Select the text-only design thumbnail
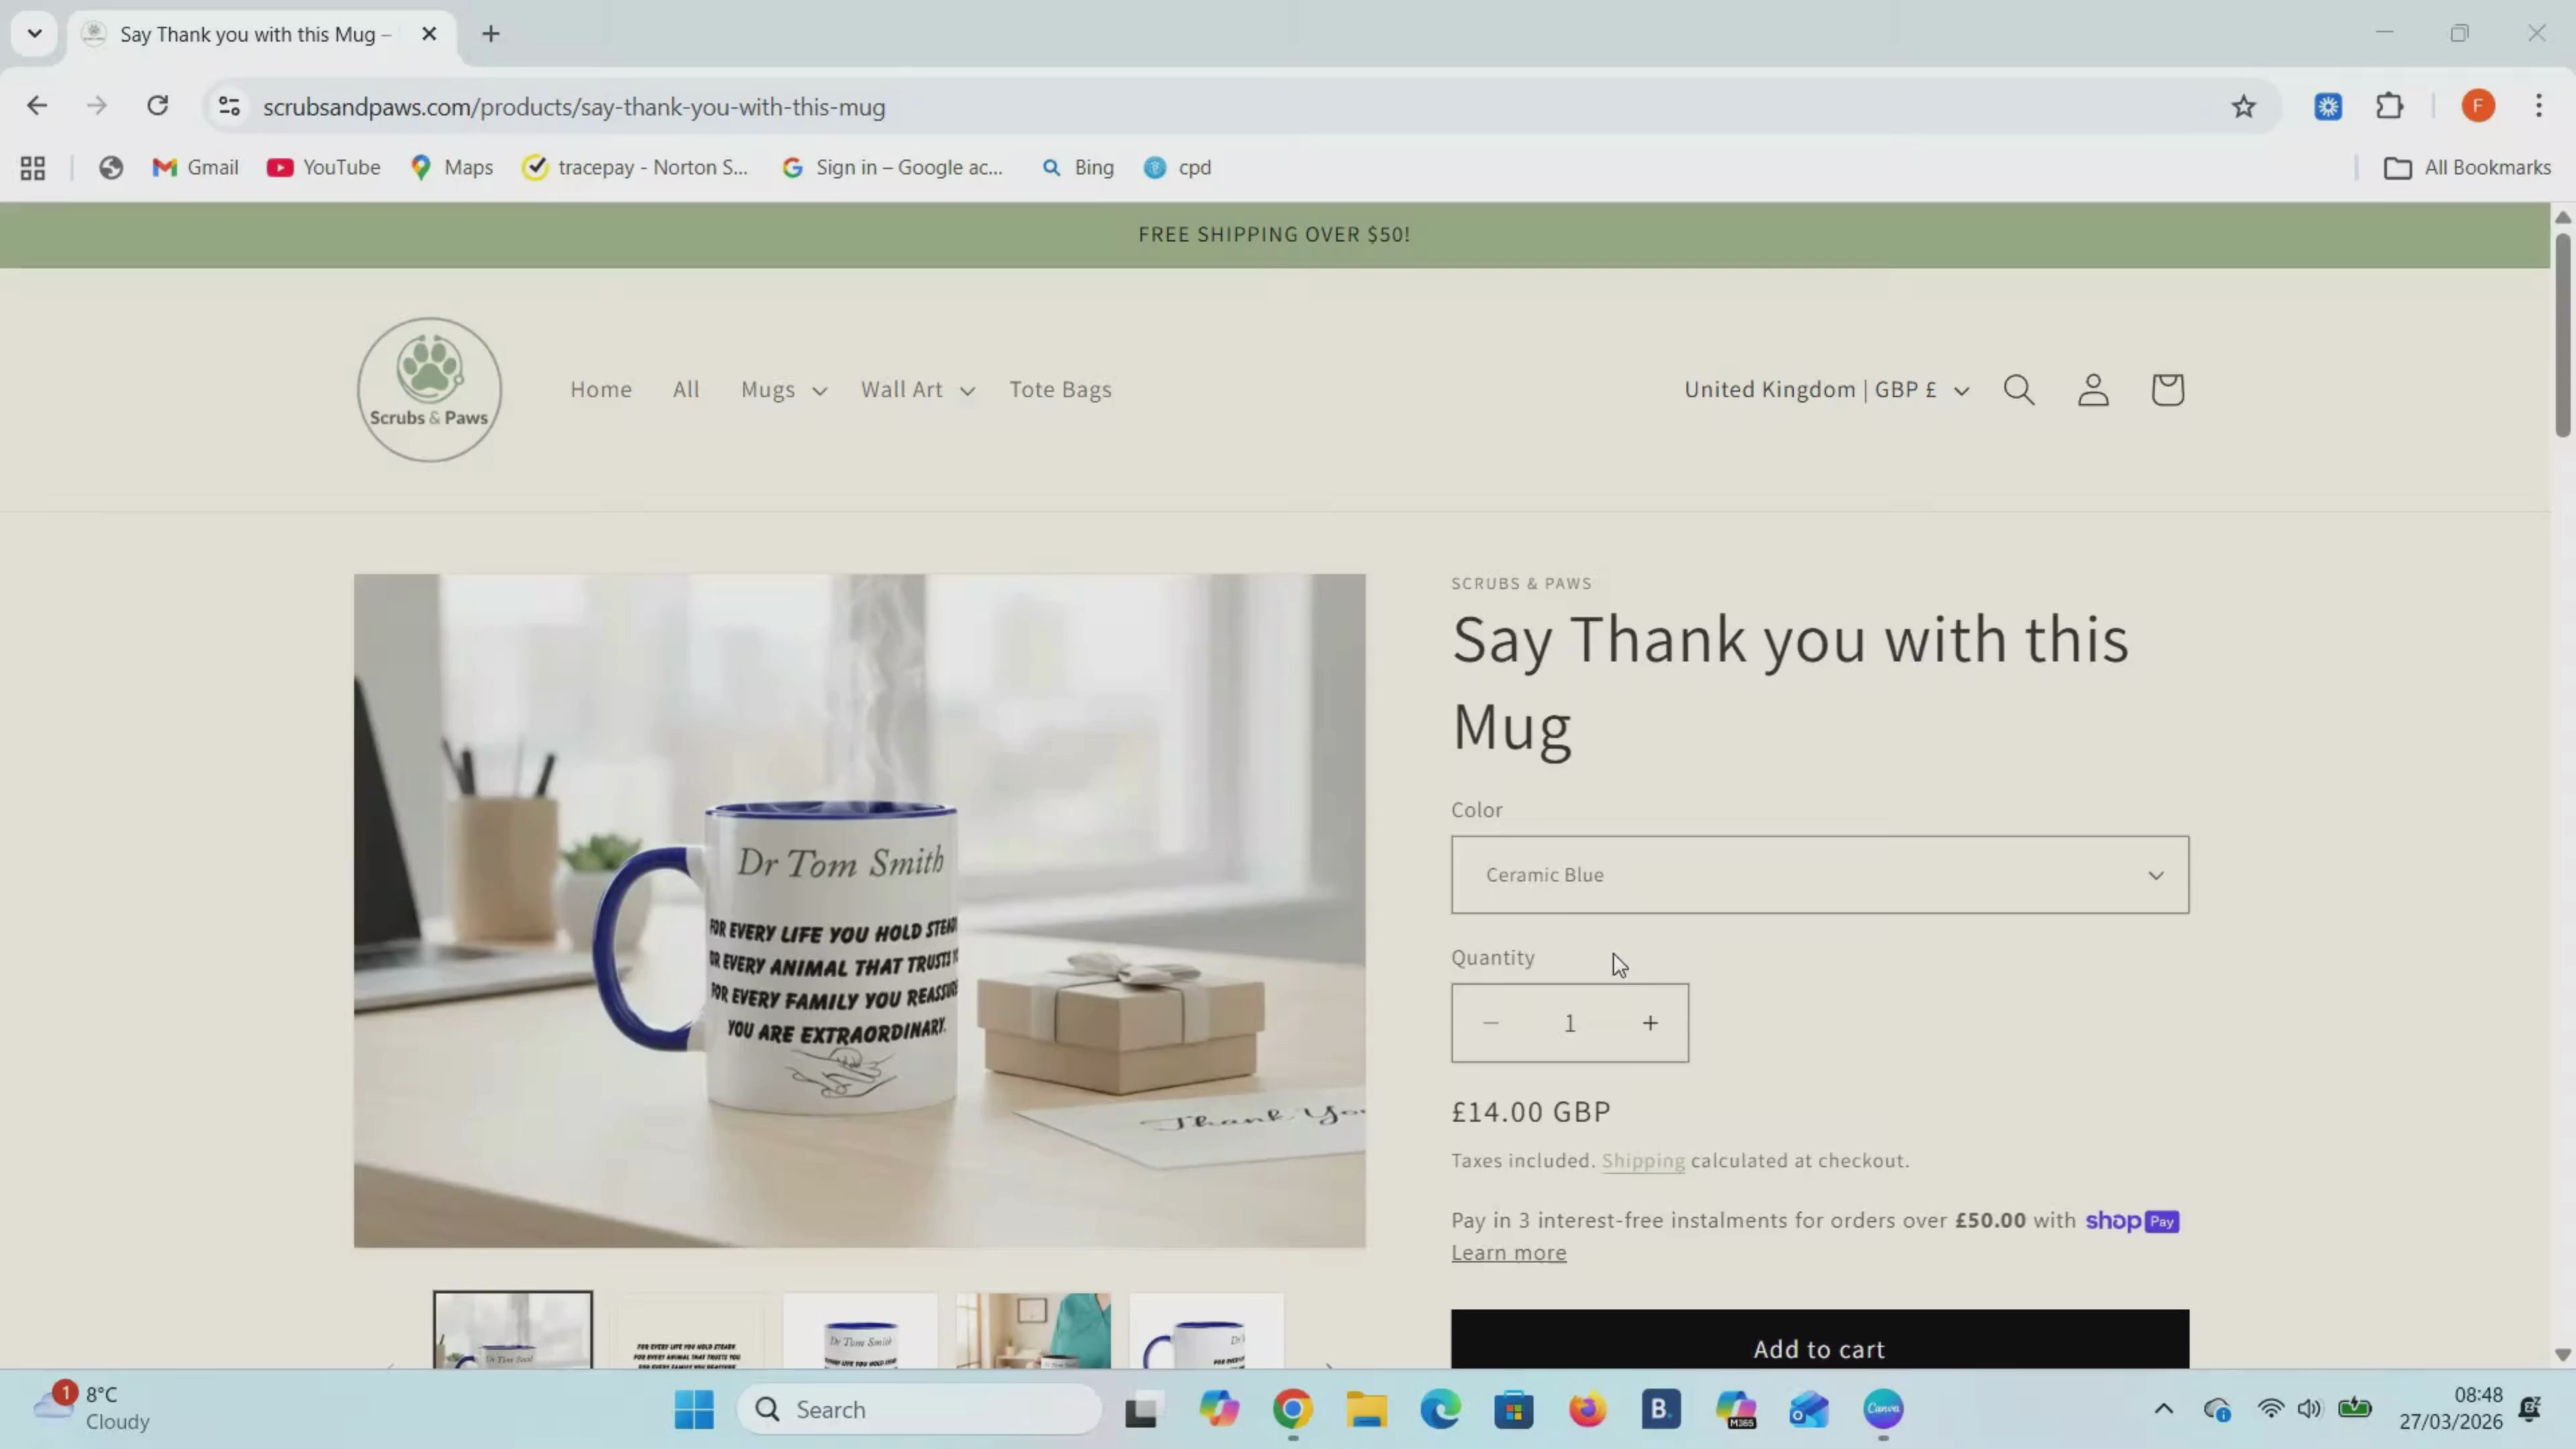Screen dimensions: 2576x1449 687,1331
